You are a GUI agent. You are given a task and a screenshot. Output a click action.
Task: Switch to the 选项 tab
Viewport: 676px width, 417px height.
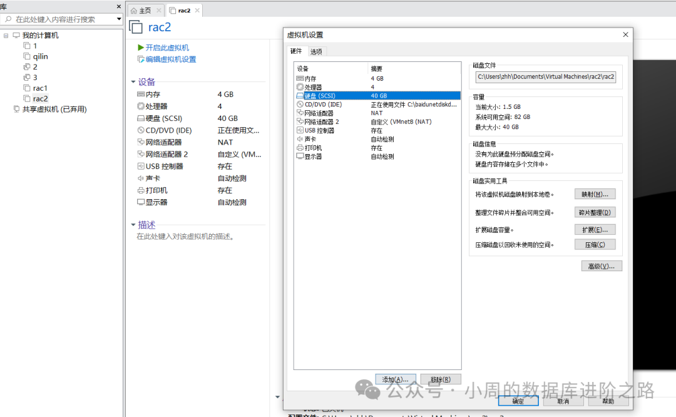316,52
